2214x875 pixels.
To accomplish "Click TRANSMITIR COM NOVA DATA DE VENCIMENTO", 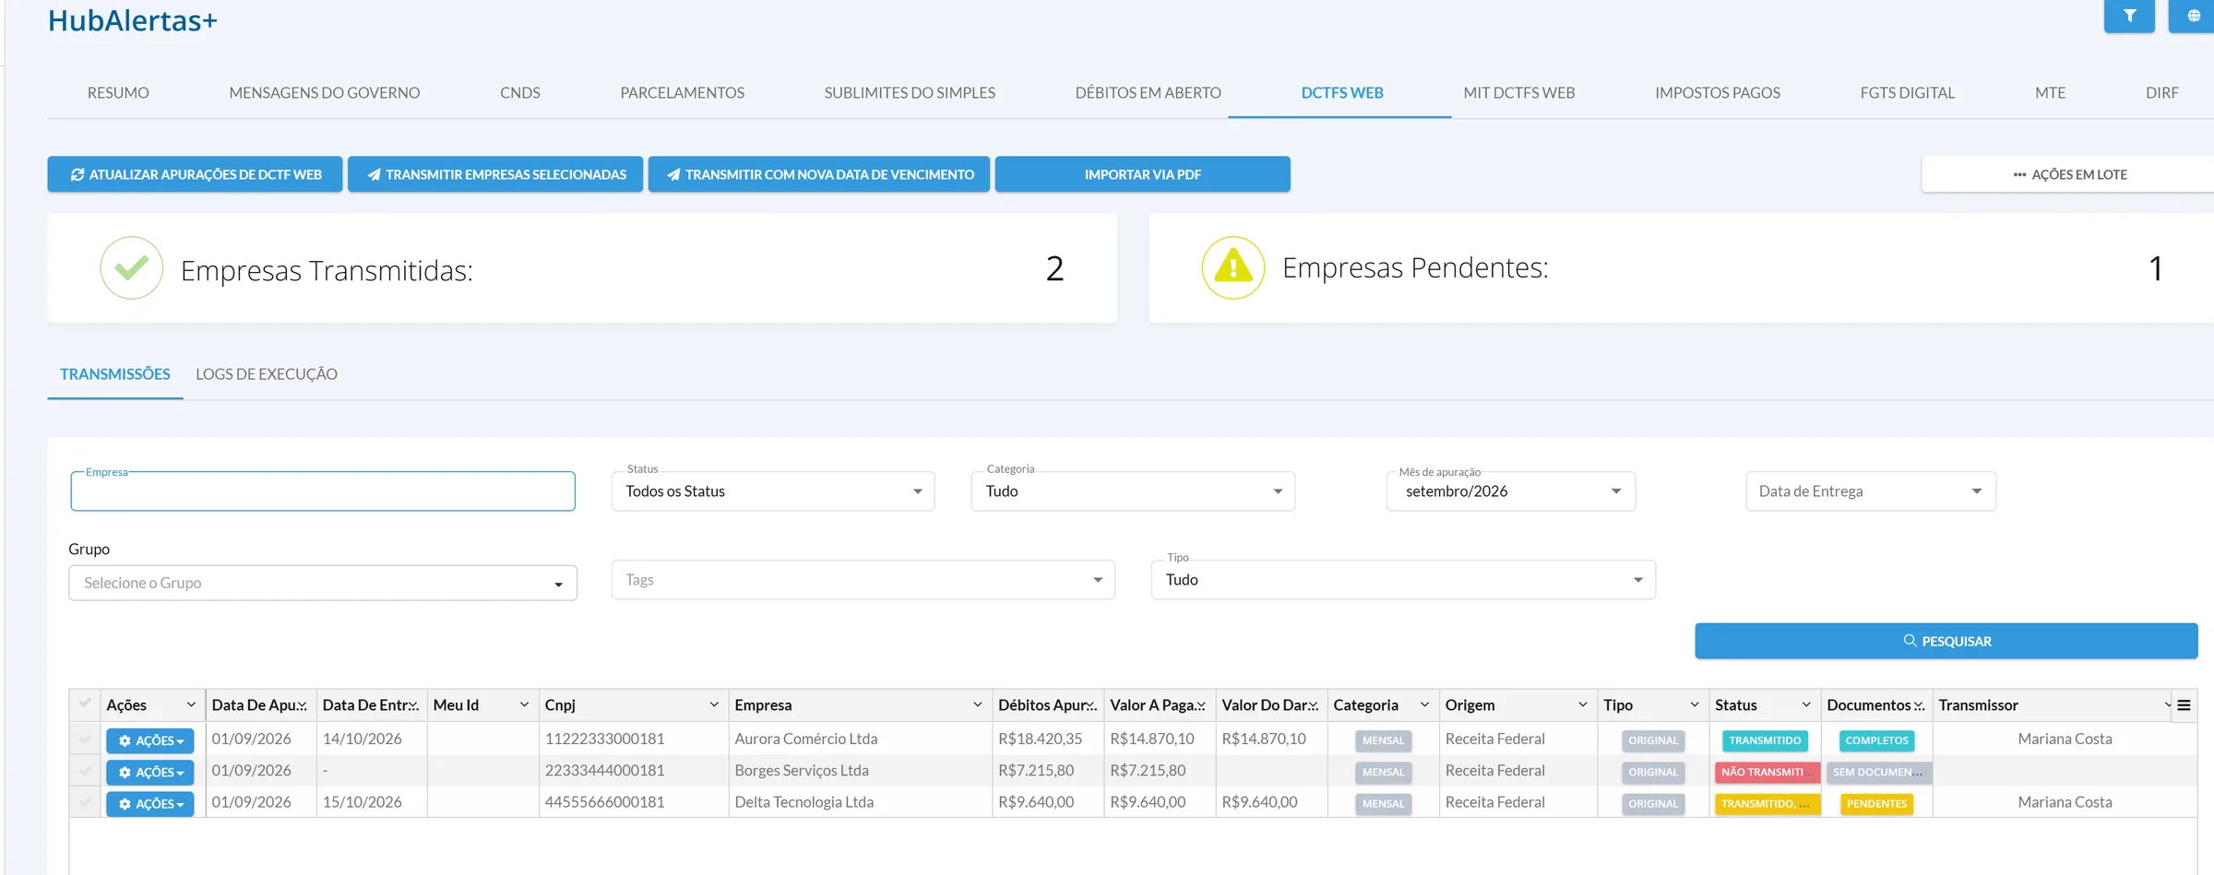I will [819, 174].
